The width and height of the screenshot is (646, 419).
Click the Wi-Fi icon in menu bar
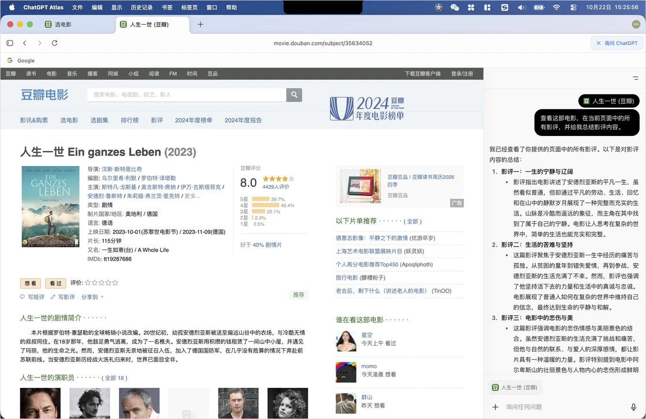coord(555,7)
